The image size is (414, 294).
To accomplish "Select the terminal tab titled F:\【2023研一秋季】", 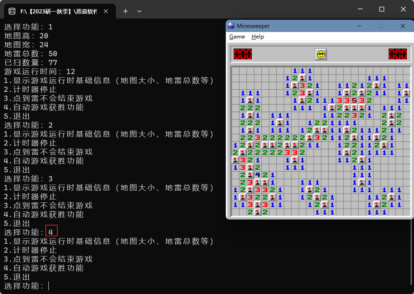I will click(x=58, y=11).
